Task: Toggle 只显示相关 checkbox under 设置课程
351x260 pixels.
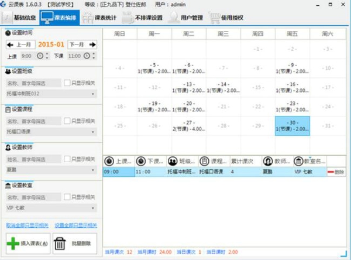Action: [67, 121]
